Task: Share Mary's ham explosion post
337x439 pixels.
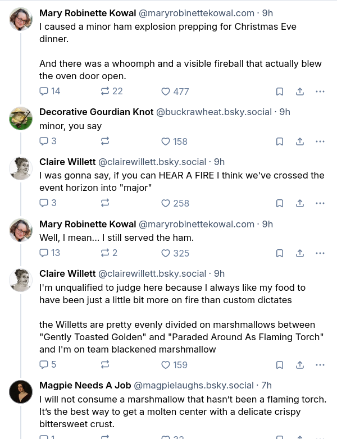Action: [x=300, y=92]
